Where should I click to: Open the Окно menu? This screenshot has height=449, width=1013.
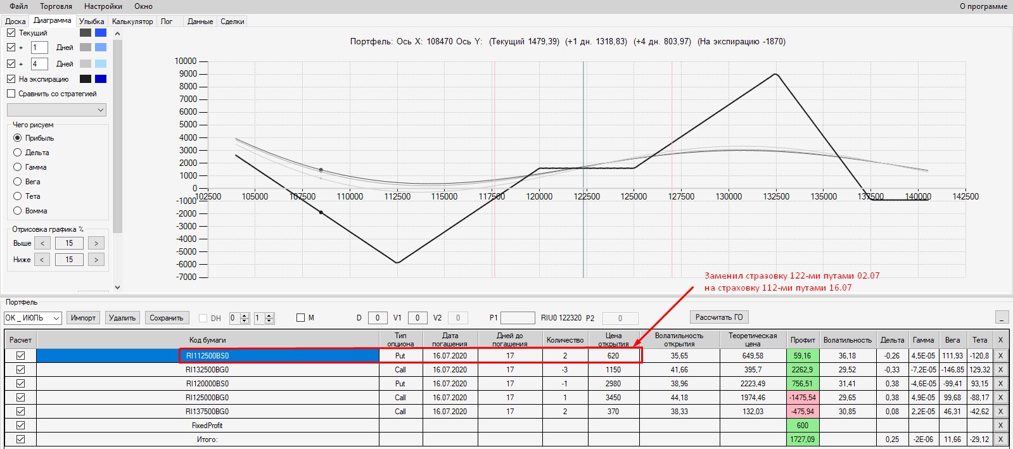coord(143,6)
